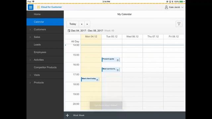Viewport: 212px width, 119px height.
Task: Open the Meet client today appointment
Action: [90, 79]
